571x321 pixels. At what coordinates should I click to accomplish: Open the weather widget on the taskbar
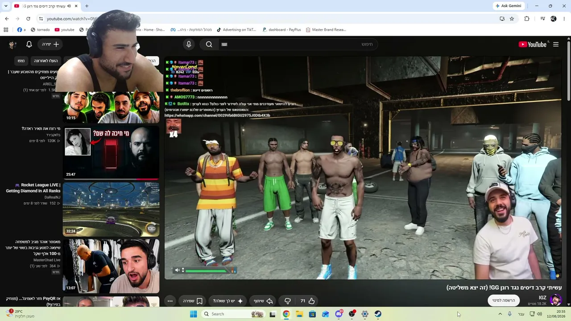pyautogui.click(x=21, y=314)
